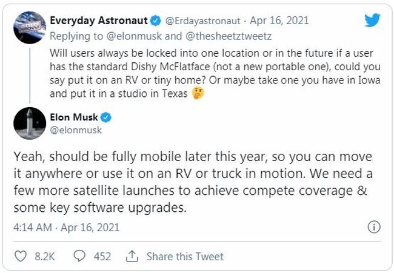The height and width of the screenshot is (273, 394).
Task: Click Share this Tweet
Action: click(x=185, y=257)
